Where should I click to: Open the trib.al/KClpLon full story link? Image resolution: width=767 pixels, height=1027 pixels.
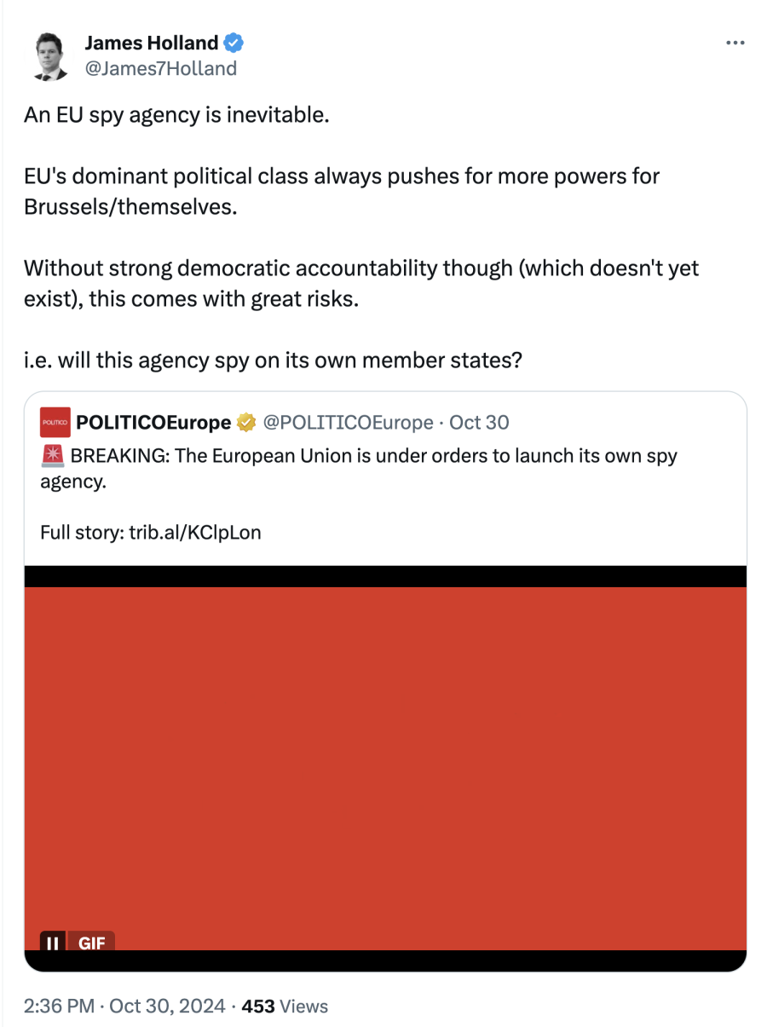pyautogui.click(x=195, y=534)
